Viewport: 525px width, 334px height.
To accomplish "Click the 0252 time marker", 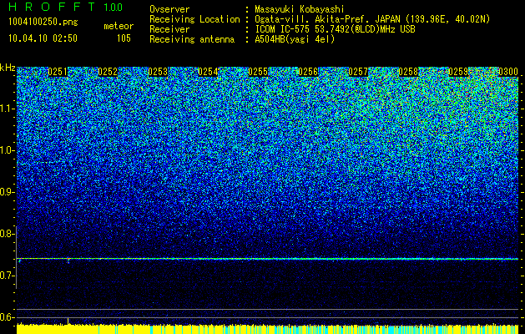I will tap(108, 72).
